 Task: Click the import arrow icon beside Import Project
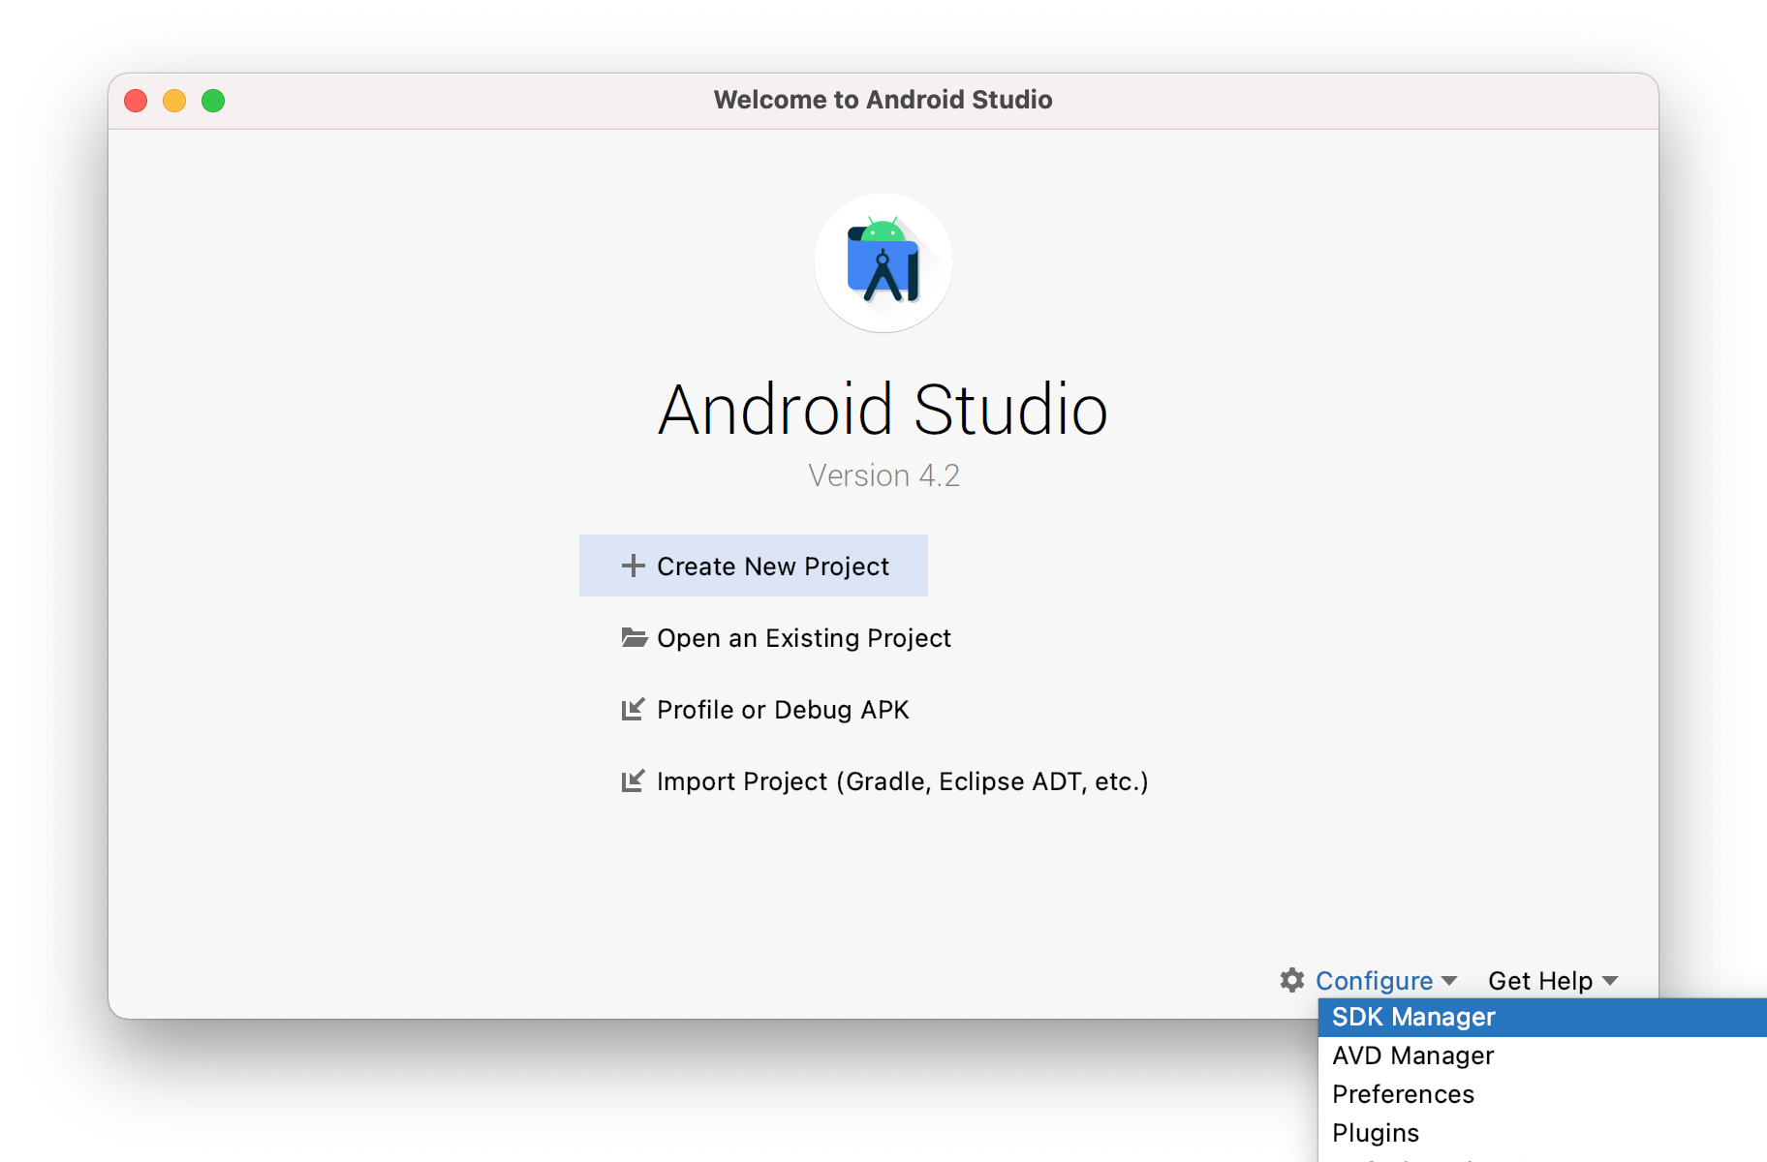tap(633, 780)
